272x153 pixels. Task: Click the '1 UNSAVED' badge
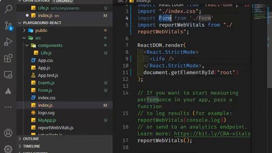coord(62,1)
